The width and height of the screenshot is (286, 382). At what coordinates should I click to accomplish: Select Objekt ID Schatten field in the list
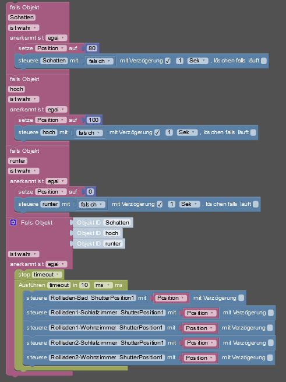tap(117, 222)
